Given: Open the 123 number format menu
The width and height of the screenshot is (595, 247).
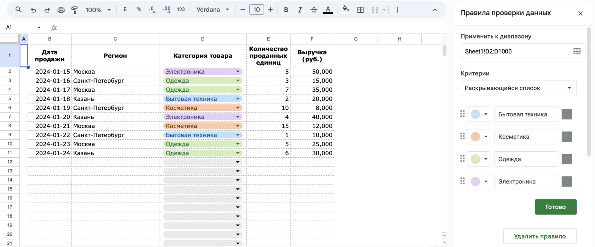Looking at the screenshot, I should [x=181, y=10].
